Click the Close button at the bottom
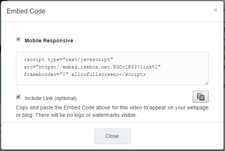This screenshot has width=225, height=151. coord(112,136)
